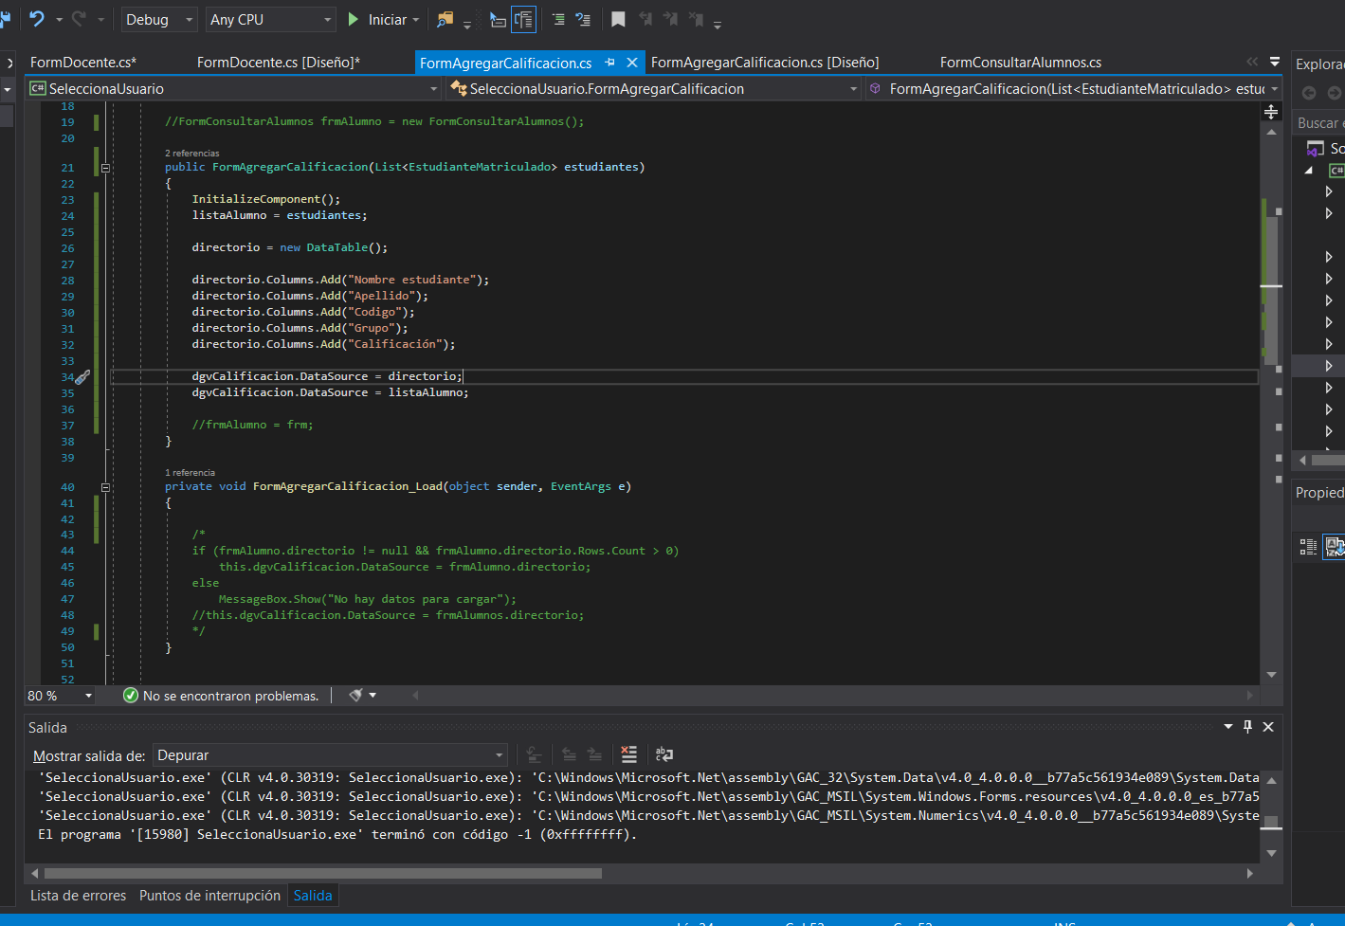Open the SeleccionaUsuario.FormAgregarCalificacion class dropdown
The image size is (1345, 926).
click(x=654, y=88)
